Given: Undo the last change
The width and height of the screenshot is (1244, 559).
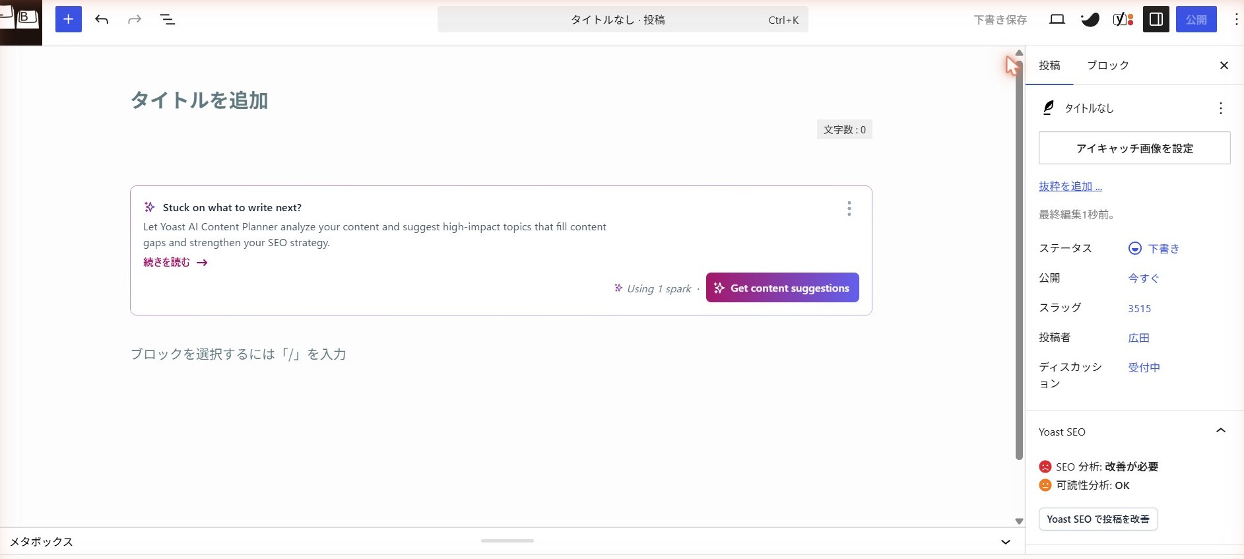Looking at the screenshot, I should tap(102, 19).
